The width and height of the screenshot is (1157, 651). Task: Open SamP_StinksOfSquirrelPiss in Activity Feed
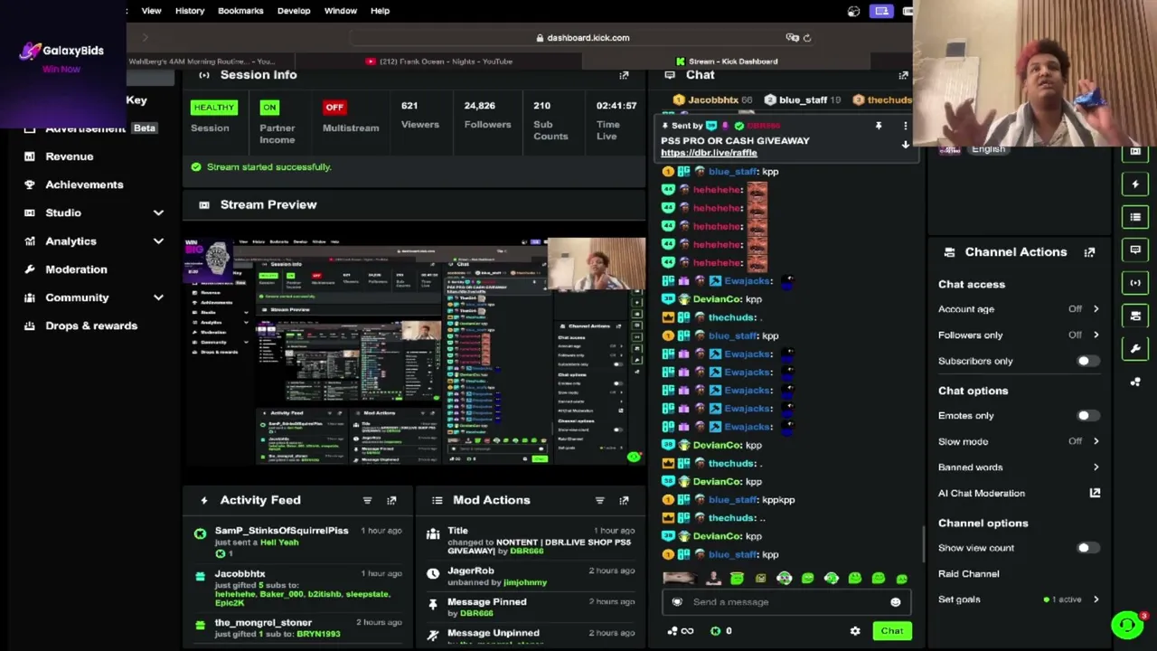pyautogui.click(x=281, y=531)
